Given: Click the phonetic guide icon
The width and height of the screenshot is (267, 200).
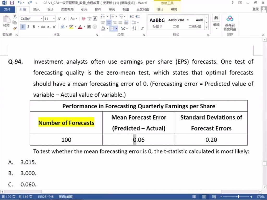Looking at the screenshot, I should point(89,18).
